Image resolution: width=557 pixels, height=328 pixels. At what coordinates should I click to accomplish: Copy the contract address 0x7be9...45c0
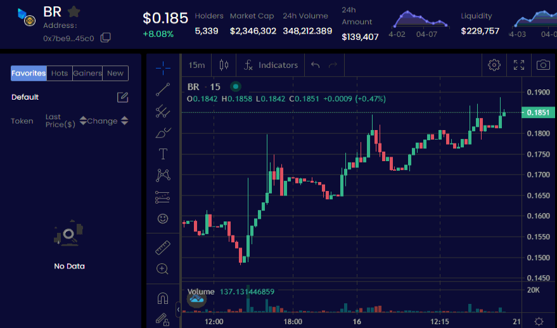pyautogui.click(x=105, y=37)
